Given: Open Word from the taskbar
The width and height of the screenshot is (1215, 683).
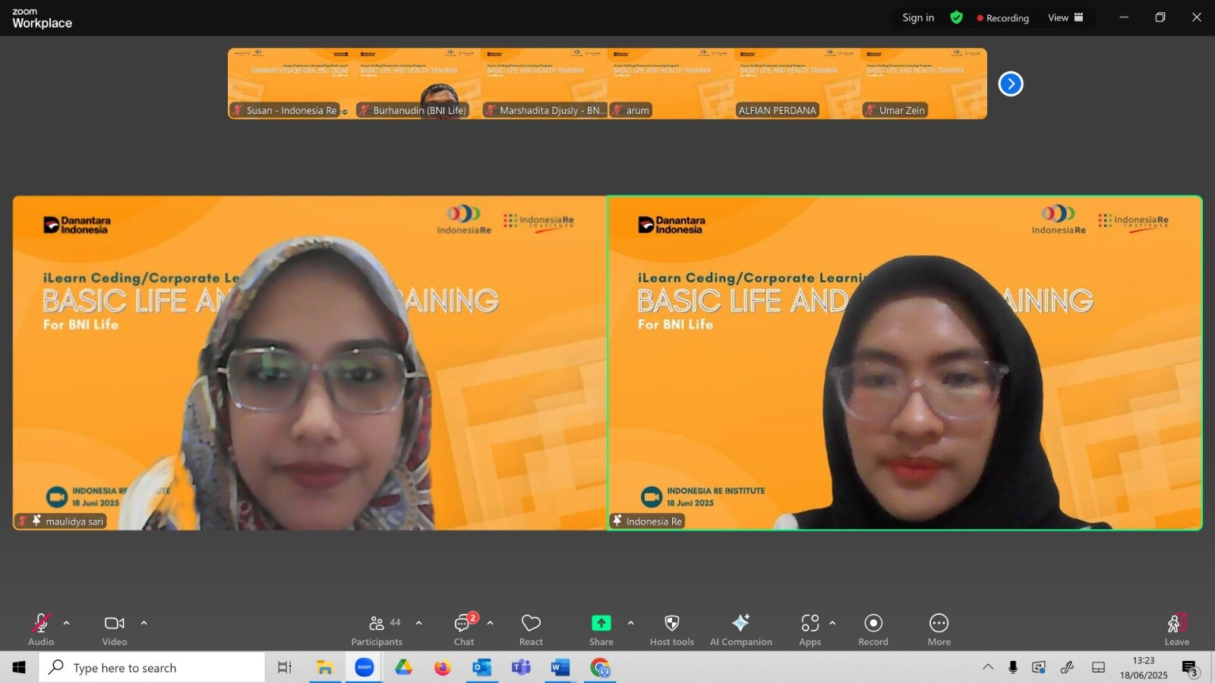Looking at the screenshot, I should click(560, 668).
